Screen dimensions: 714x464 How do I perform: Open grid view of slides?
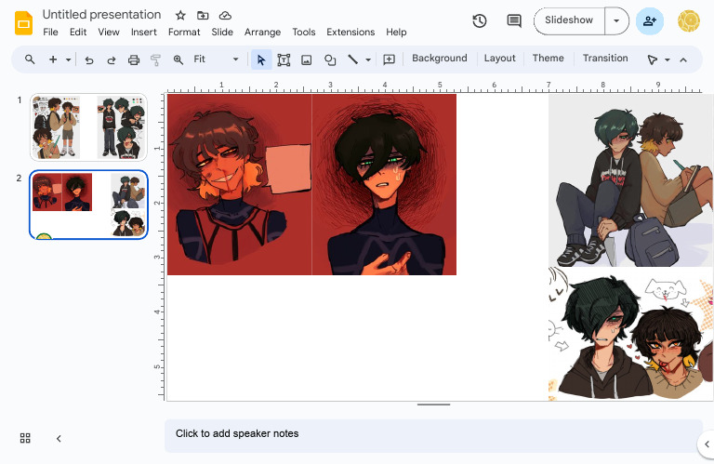(25, 438)
